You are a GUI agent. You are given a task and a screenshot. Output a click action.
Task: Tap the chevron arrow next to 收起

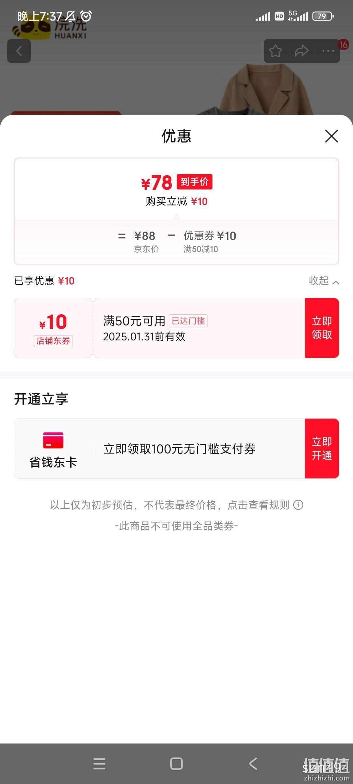336,282
